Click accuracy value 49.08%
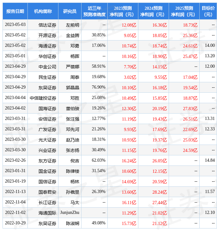217x231 pixels. click(99, 223)
